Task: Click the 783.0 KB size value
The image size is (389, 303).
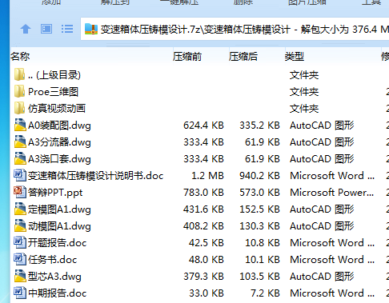Action: click(x=203, y=193)
